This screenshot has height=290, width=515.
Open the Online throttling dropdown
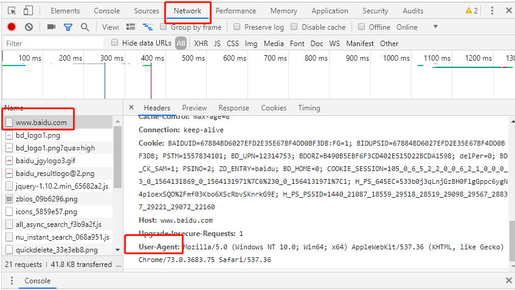tap(416, 27)
